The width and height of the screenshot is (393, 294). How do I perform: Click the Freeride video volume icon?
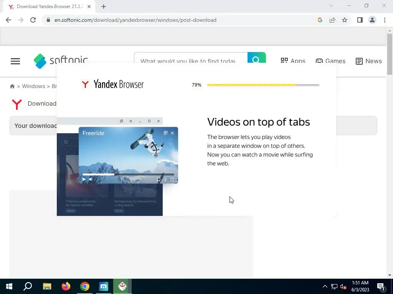point(91,179)
